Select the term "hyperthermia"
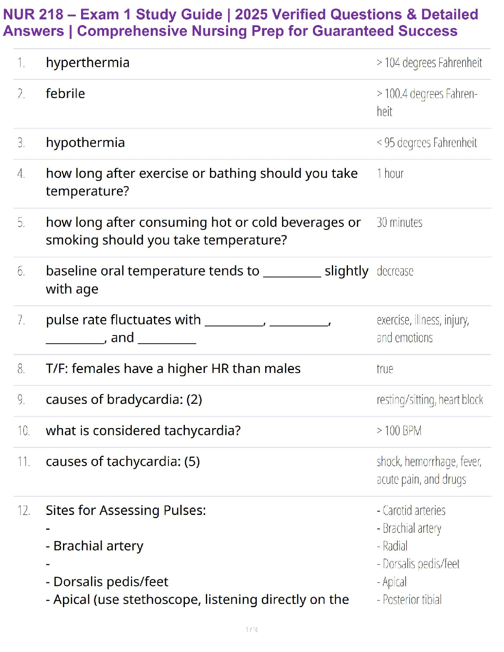This screenshot has height=652, width=504. [88, 63]
